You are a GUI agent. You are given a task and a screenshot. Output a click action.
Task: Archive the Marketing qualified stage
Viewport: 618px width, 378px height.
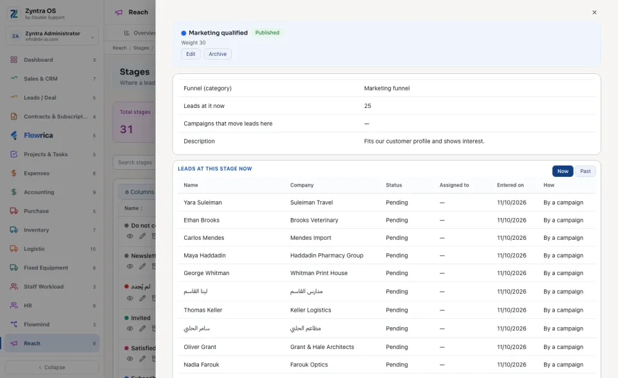[218, 54]
